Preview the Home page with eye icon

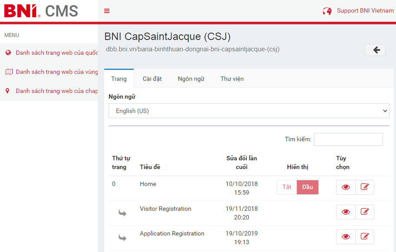[x=346, y=187]
